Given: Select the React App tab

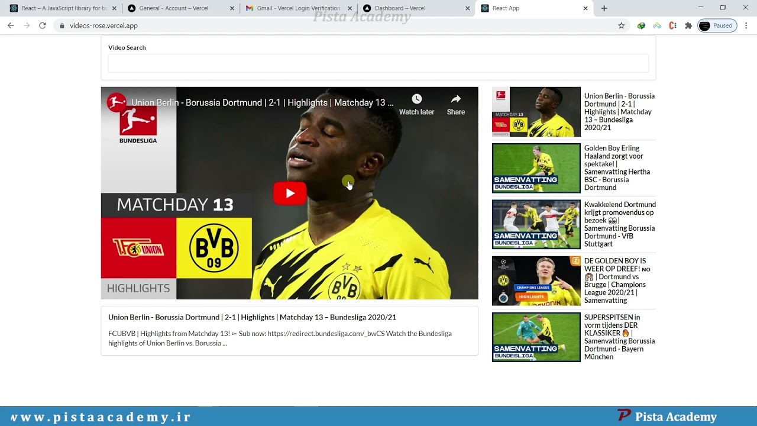Looking at the screenshot, I should pyautogui.click(x=533, y=8).
